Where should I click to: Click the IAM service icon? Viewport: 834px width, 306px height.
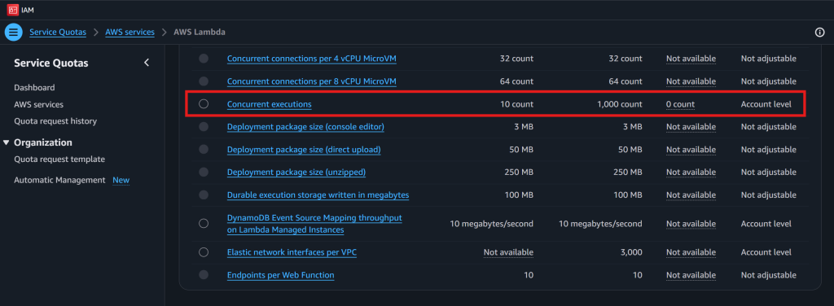click(x=13, y=10)
